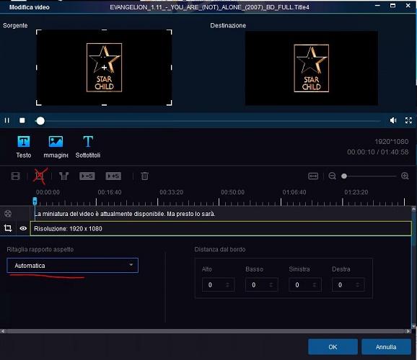Add text overlay with Testo icon

point(24,142)
